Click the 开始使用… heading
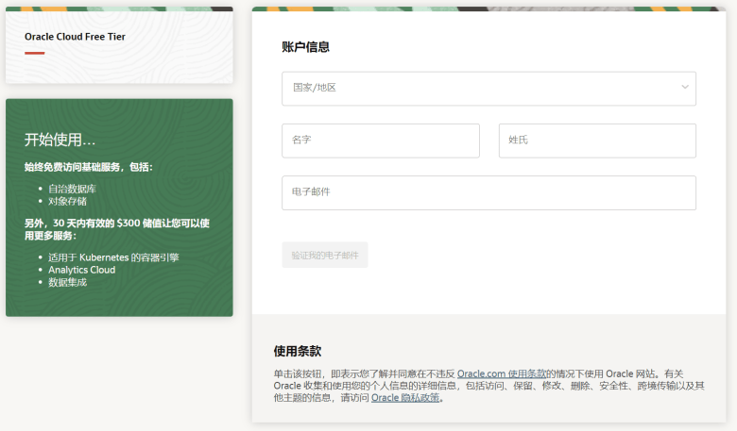This screenshot has width=737, height=431. pyautogui.click(x=60, y=140)
